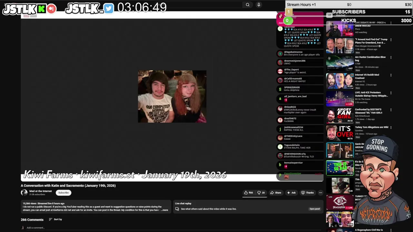The height and width of the screenshot is (232, 413).
Task: Open Turkey Tom Allegations are Wild video
Action: 372,127
